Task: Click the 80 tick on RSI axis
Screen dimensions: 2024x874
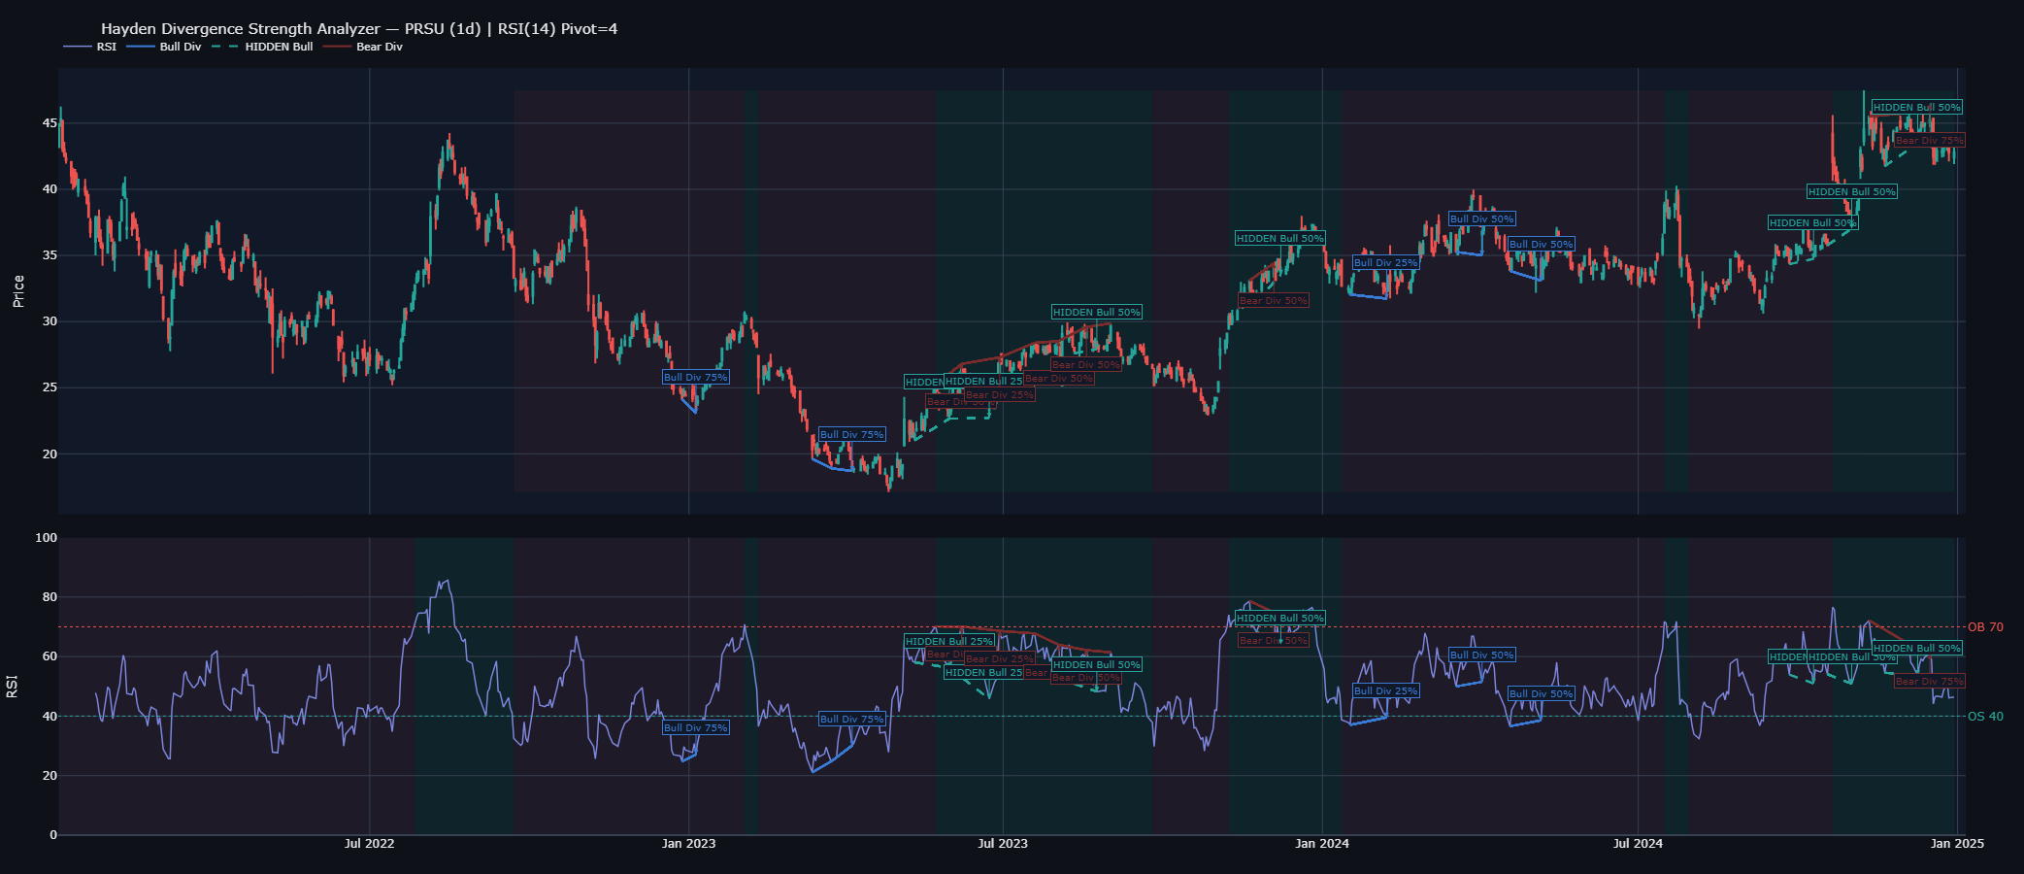Action: 50,597
